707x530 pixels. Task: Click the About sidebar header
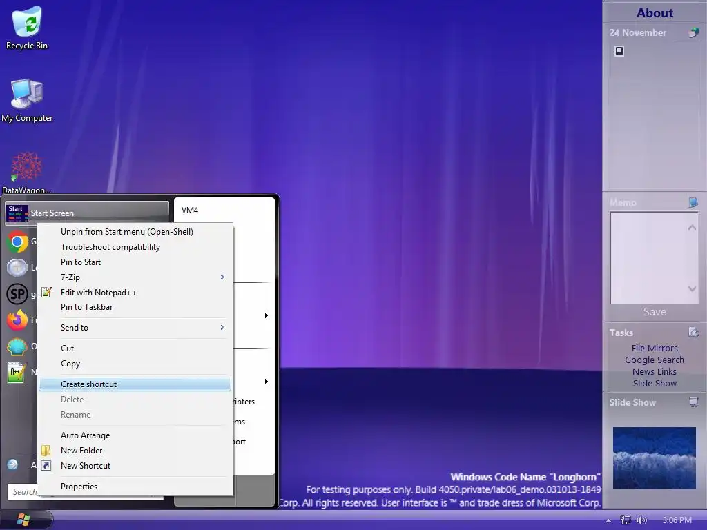[655, 12]
